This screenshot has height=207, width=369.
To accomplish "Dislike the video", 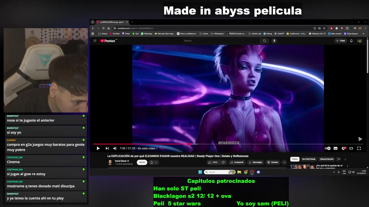I will [x=223, y=162].
